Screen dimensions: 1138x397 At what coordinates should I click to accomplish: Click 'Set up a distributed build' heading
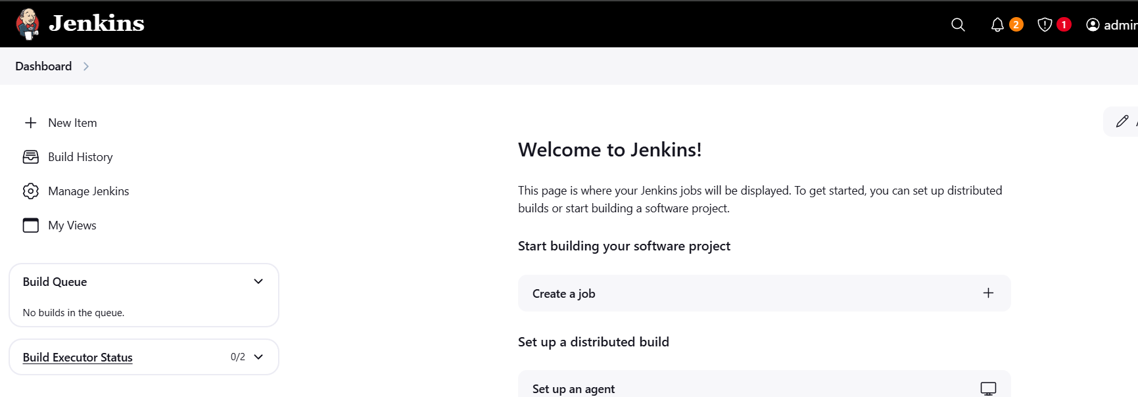[x=594, y=342]
